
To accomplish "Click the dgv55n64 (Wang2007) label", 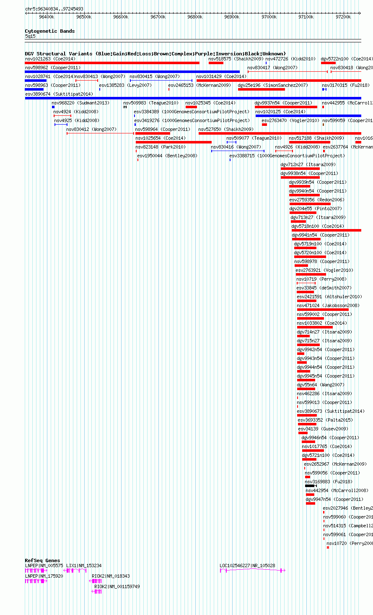I will (x=321, y=385).
